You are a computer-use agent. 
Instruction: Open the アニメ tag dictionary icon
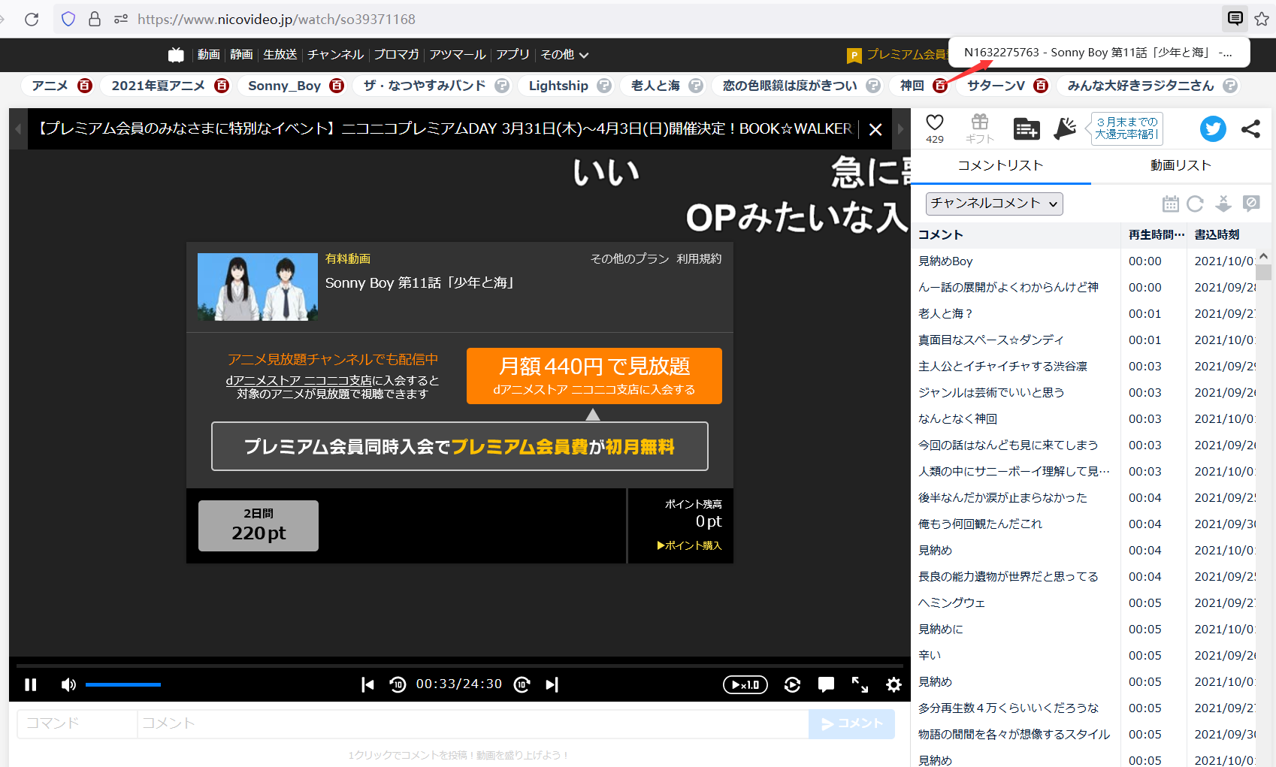tap(85, 86)
